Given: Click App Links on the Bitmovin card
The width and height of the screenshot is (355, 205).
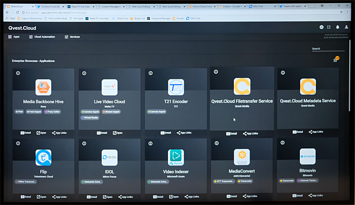Looking at the screenshot, I should 315,195.
